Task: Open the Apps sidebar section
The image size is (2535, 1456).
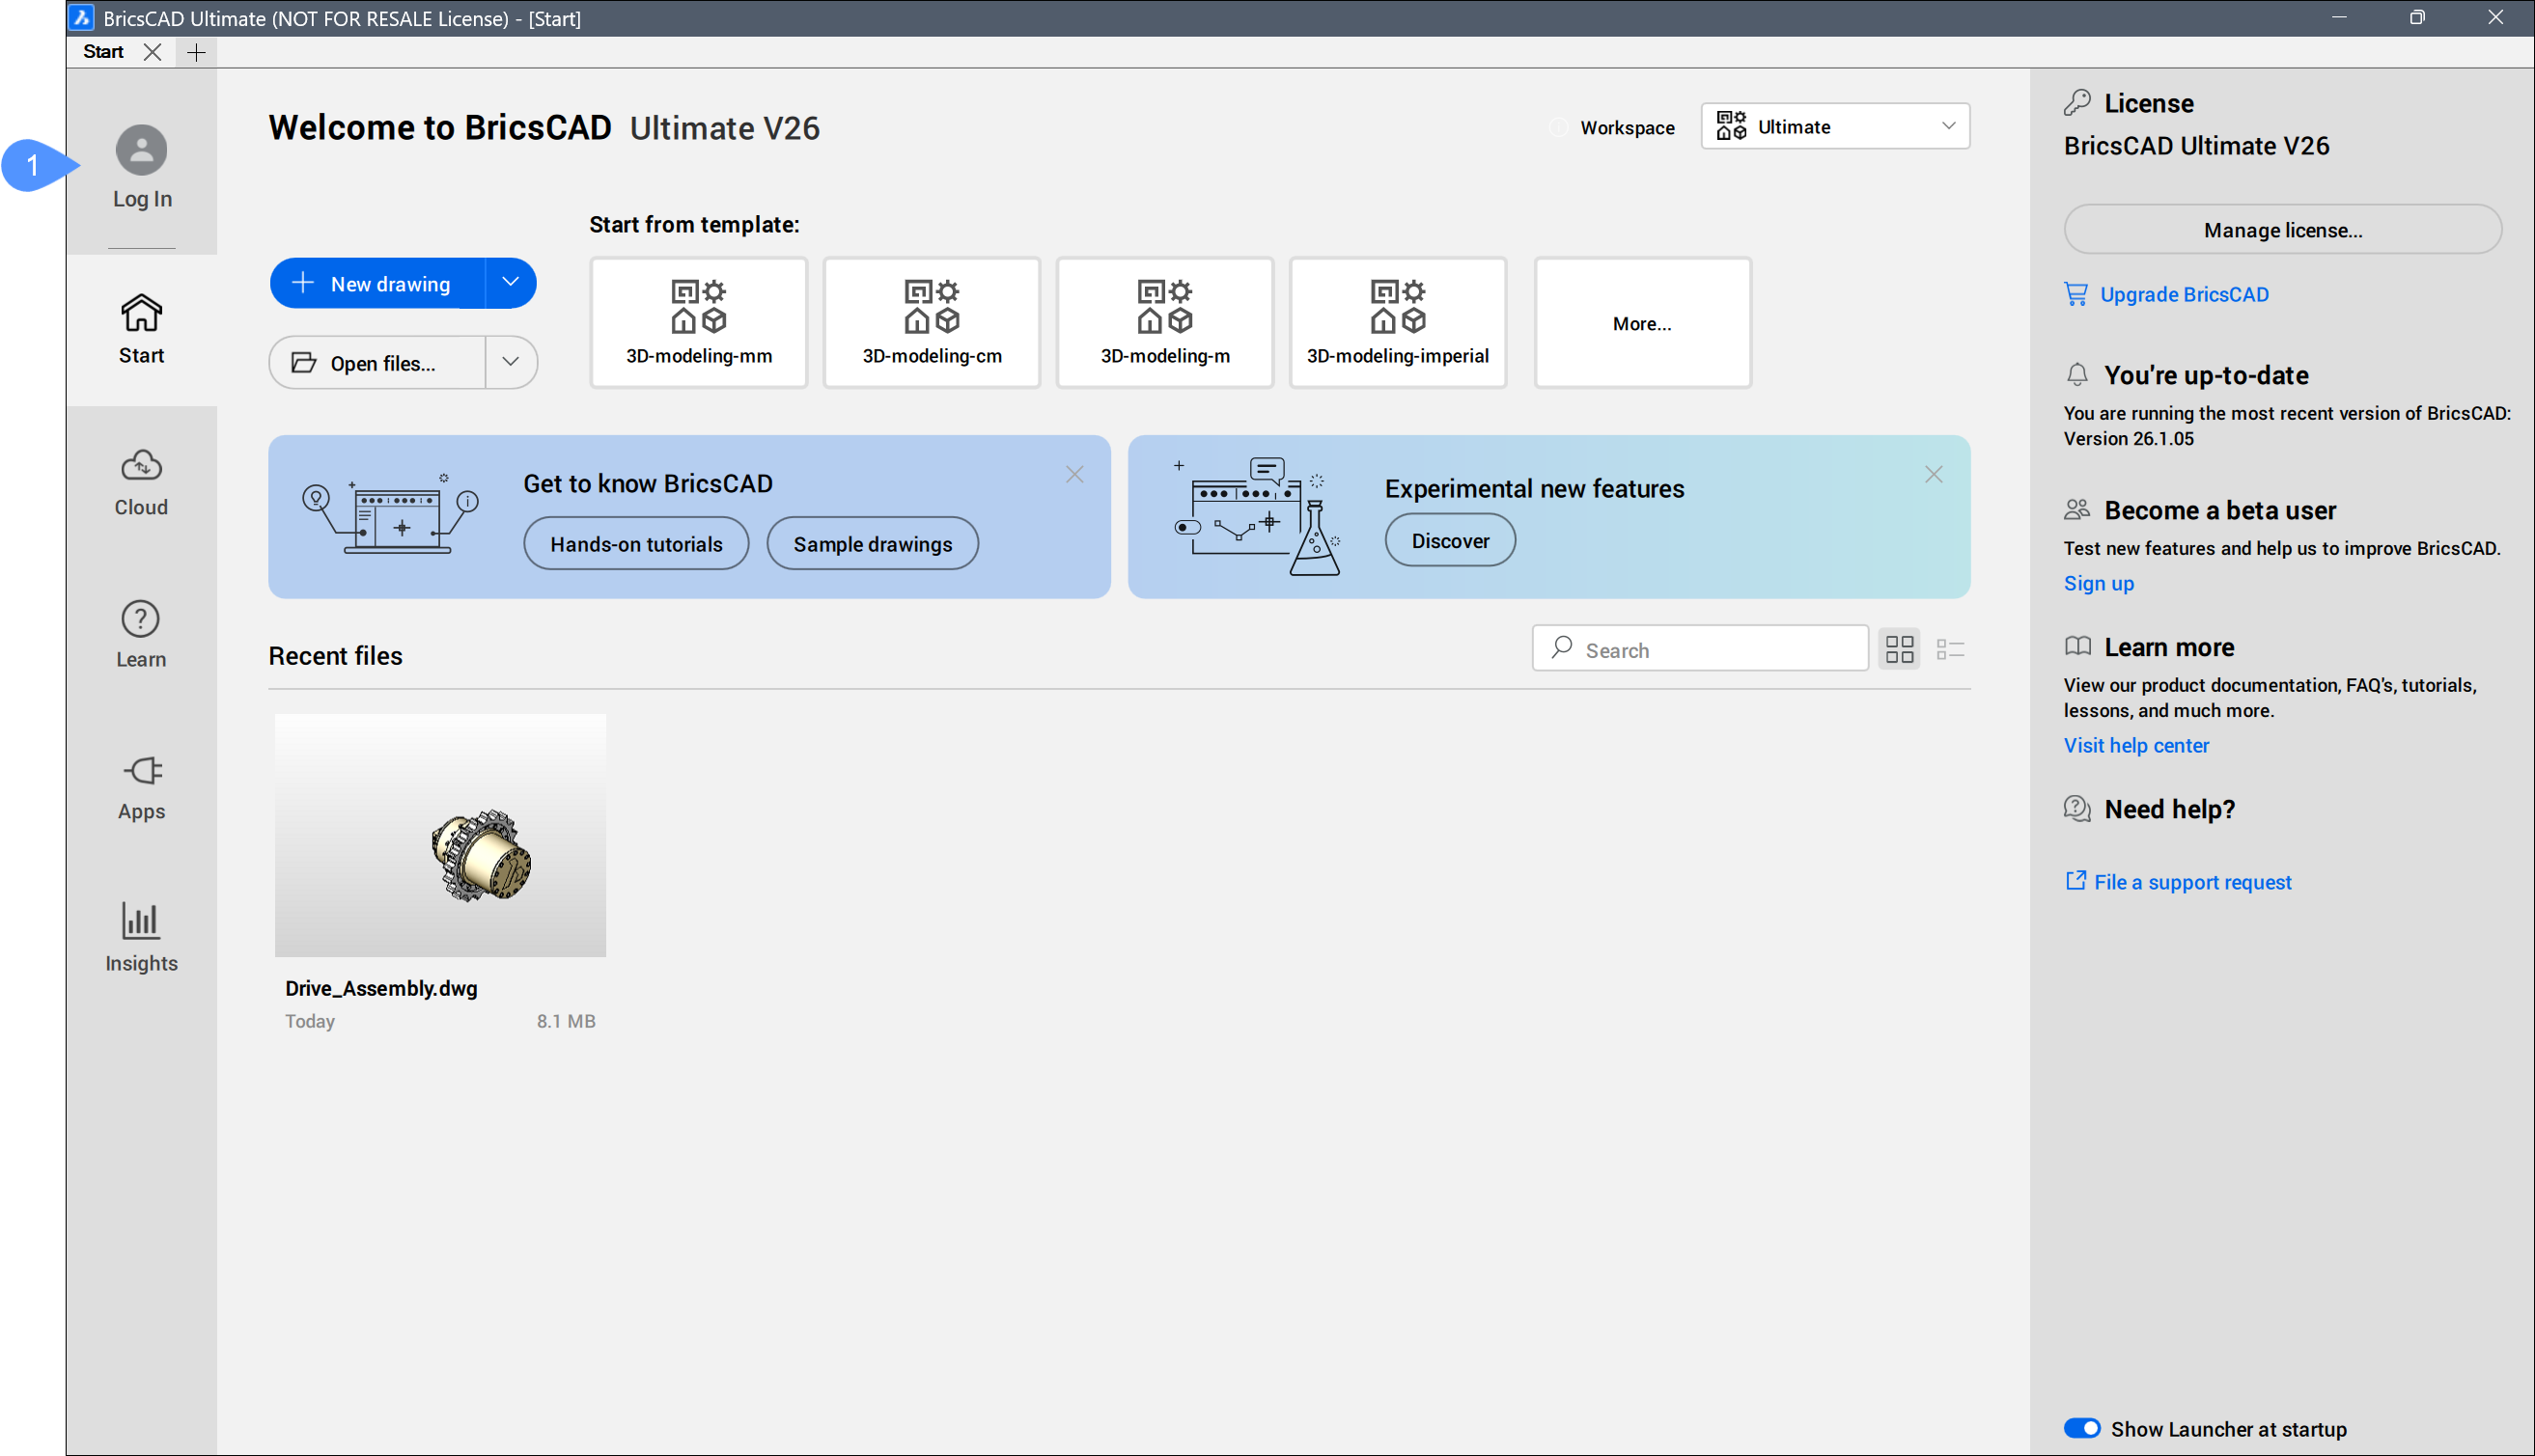Action: click(x=141, y=786)
